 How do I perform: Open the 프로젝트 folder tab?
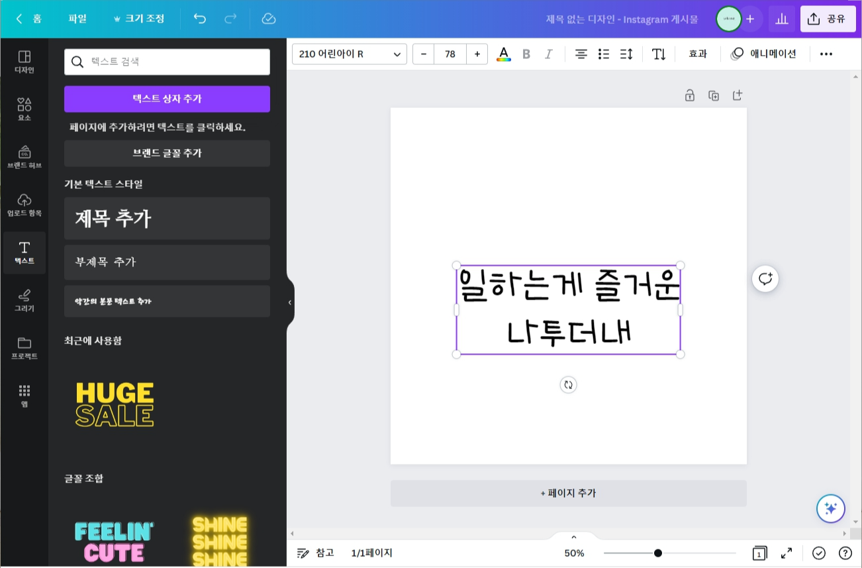(24, 348)
